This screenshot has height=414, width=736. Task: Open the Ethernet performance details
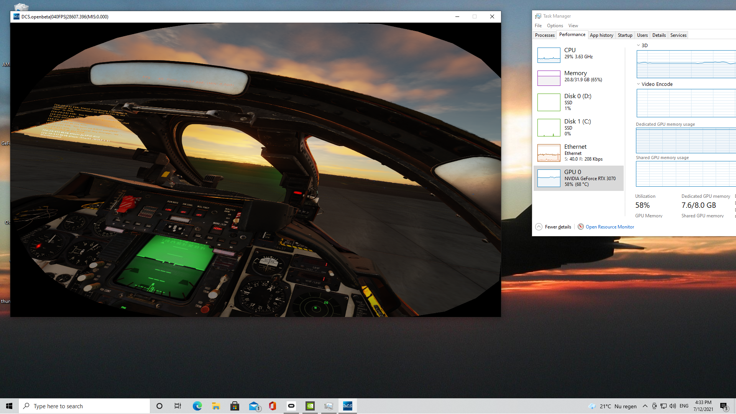click(x=579, y=153)
